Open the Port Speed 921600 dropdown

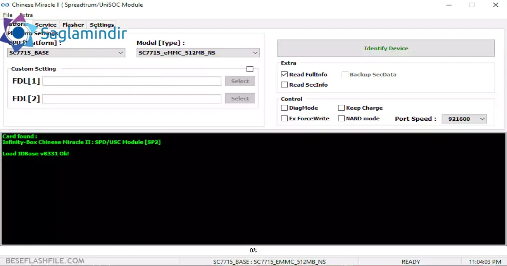pyautogui.click(x=464, y=119)
